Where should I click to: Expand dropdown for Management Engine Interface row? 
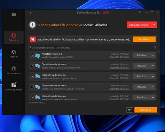coord(153,76)
